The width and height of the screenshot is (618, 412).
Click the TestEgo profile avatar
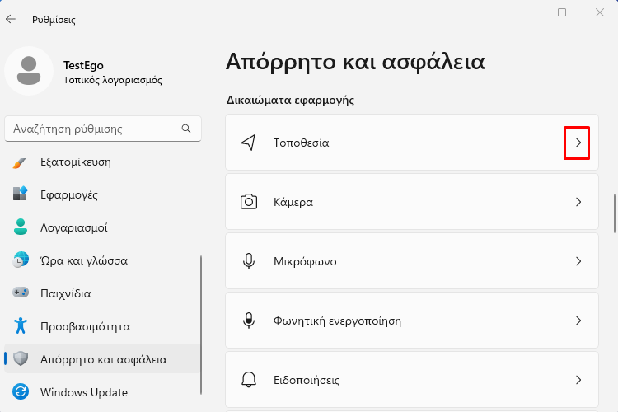tap(29, 71)
